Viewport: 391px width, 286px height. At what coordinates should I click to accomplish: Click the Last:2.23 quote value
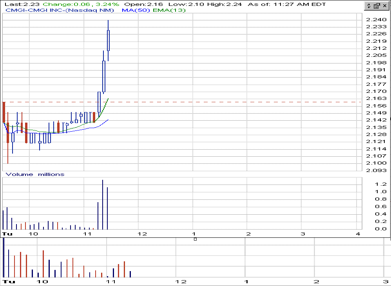coord(22,4)
